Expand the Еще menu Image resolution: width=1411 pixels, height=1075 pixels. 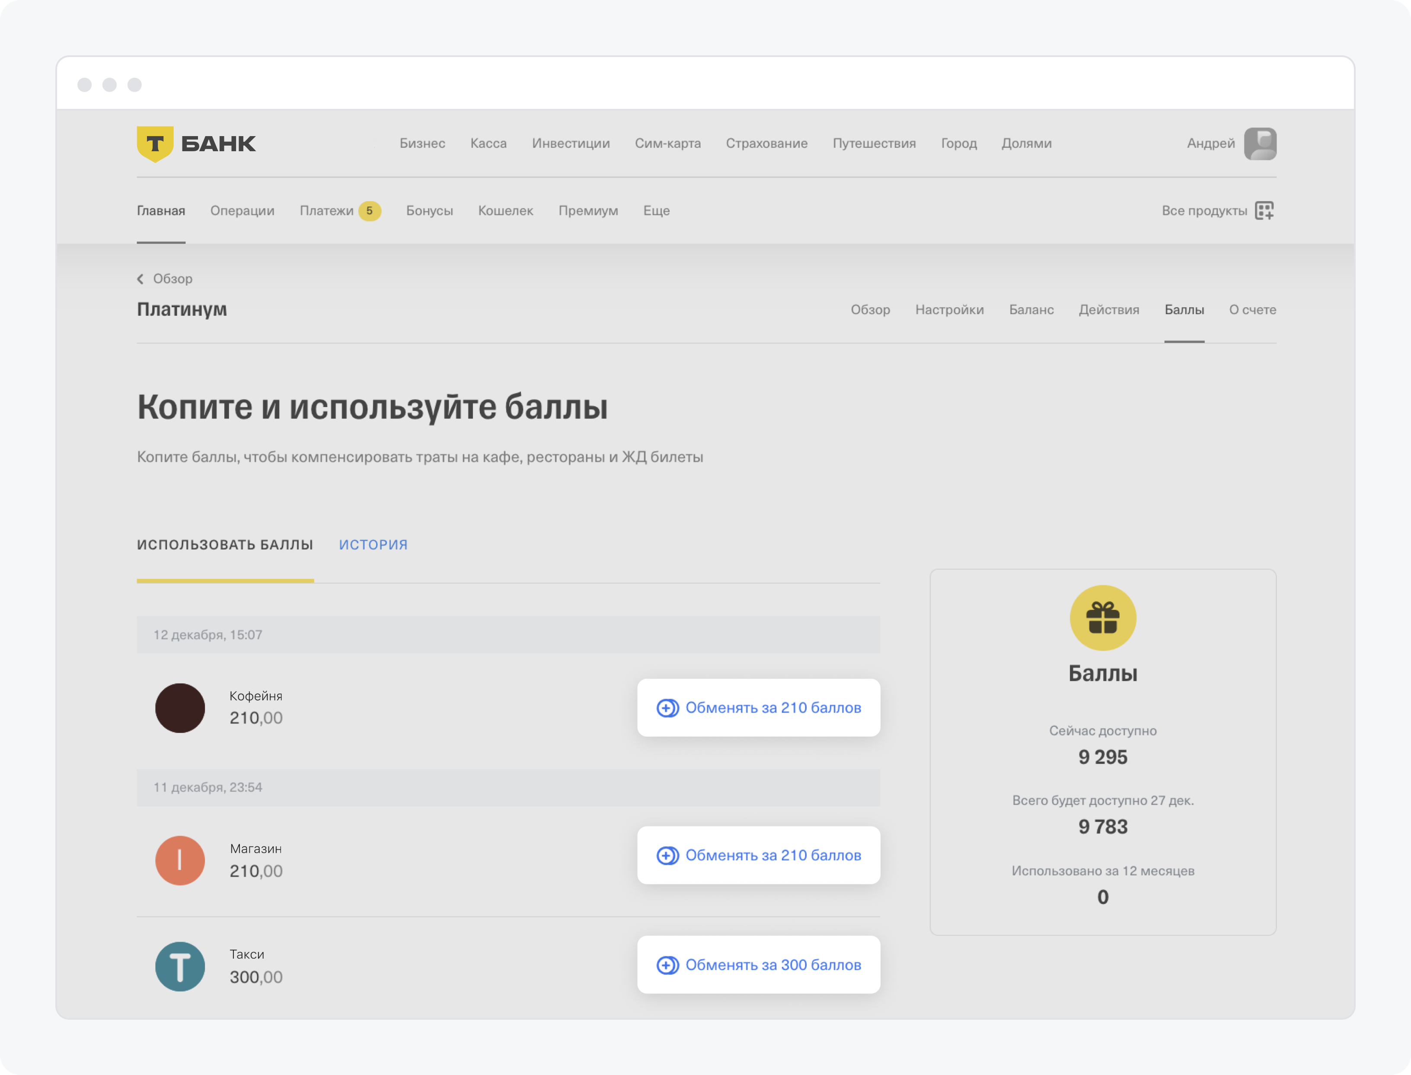click(x=656, y=210)
